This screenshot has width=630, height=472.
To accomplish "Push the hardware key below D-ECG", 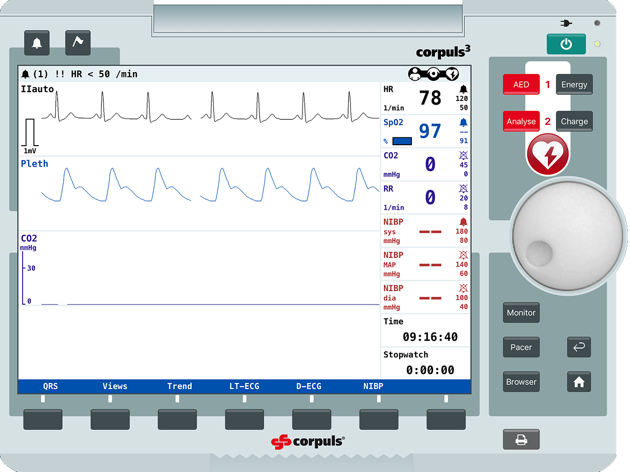I will [312, 419].
